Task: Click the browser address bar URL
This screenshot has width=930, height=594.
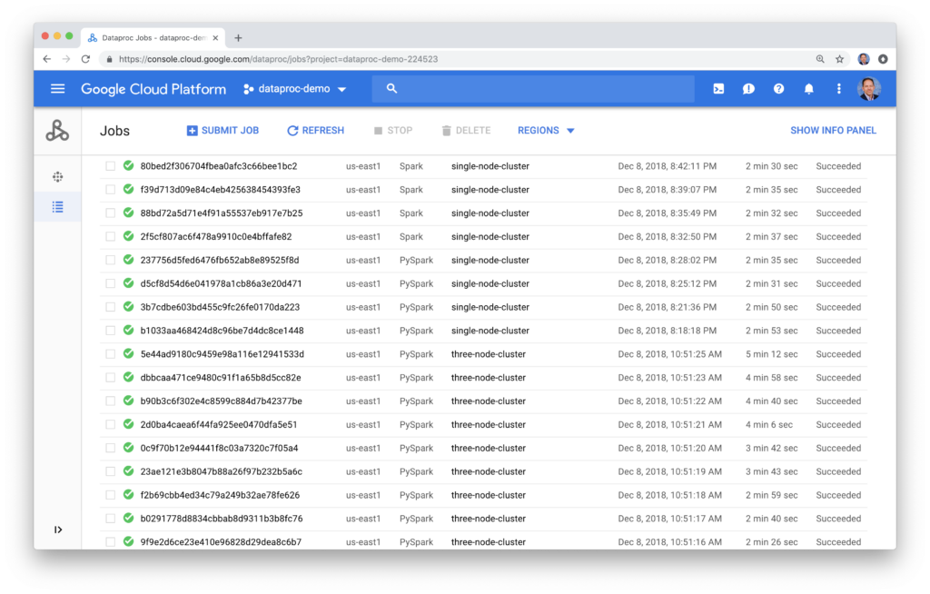Action: click(x=278, y=59)
